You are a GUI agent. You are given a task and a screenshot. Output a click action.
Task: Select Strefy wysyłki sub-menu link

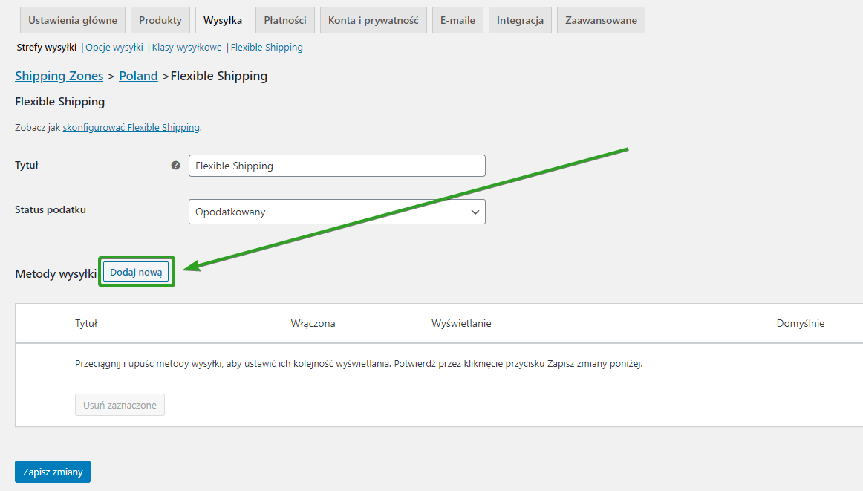(46, 48)
